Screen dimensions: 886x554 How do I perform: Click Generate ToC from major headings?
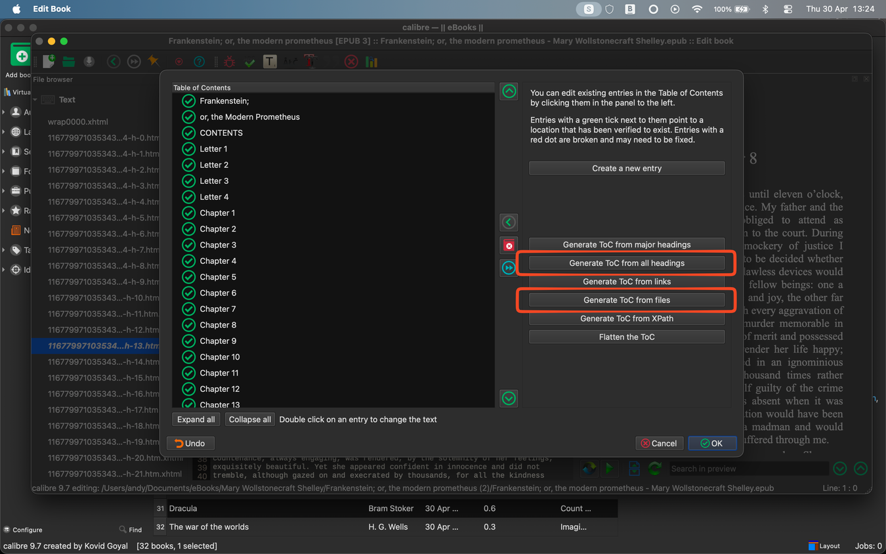coord(627,245)
